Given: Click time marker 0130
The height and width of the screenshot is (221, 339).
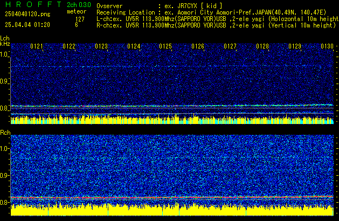Looking at the screenshot, I should click(327, 46).
